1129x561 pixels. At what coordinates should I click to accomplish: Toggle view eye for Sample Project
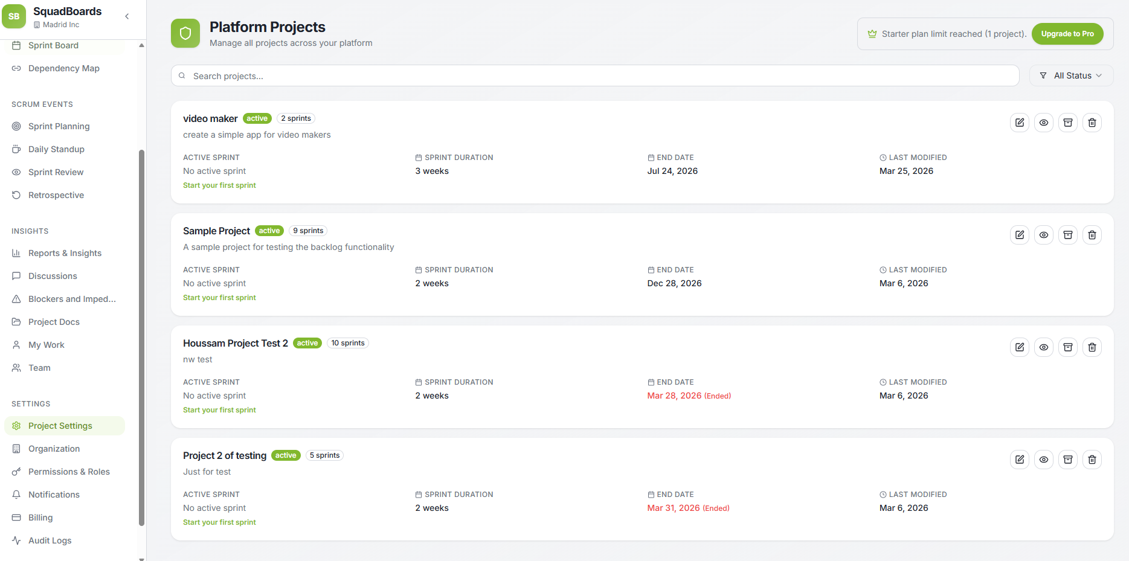pyautogui.click(x=1044, y=235)
